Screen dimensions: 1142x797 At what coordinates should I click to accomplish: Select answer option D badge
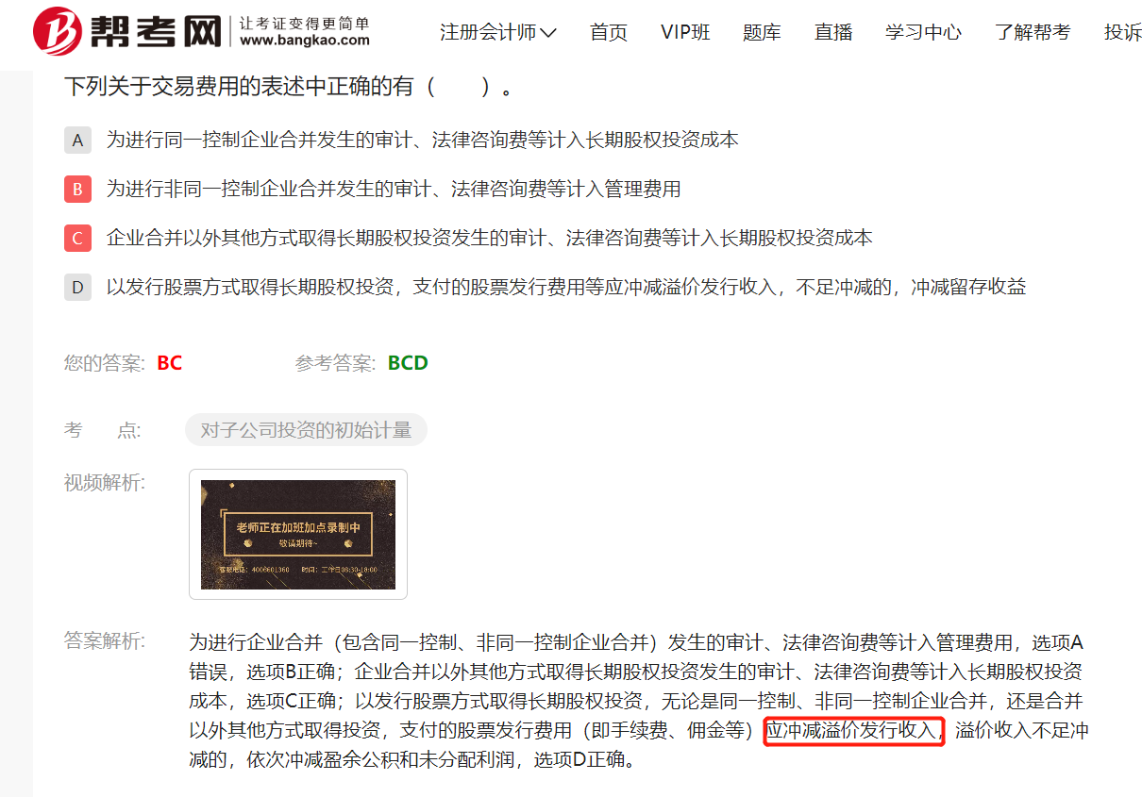77,288
